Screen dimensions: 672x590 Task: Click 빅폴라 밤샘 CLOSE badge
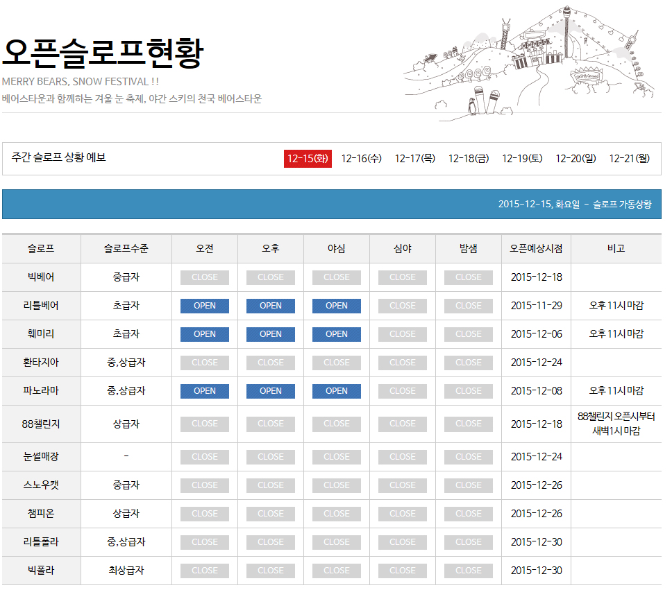[x=469, y=571]
